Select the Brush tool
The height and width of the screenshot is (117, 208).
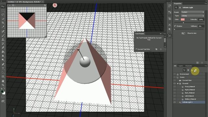click(x=3, y=35)
